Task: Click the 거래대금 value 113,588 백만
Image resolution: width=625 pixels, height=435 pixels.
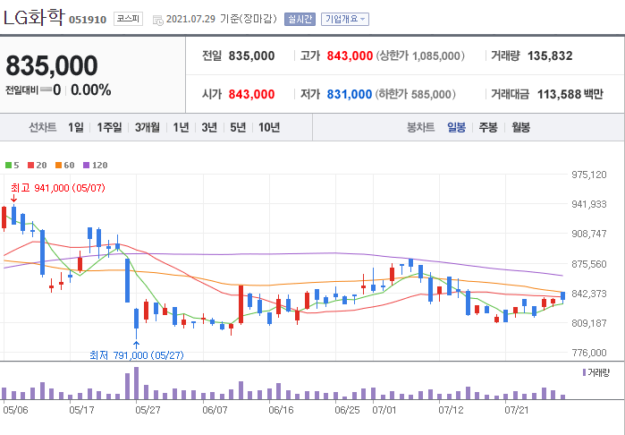Action: pos(570,95)
